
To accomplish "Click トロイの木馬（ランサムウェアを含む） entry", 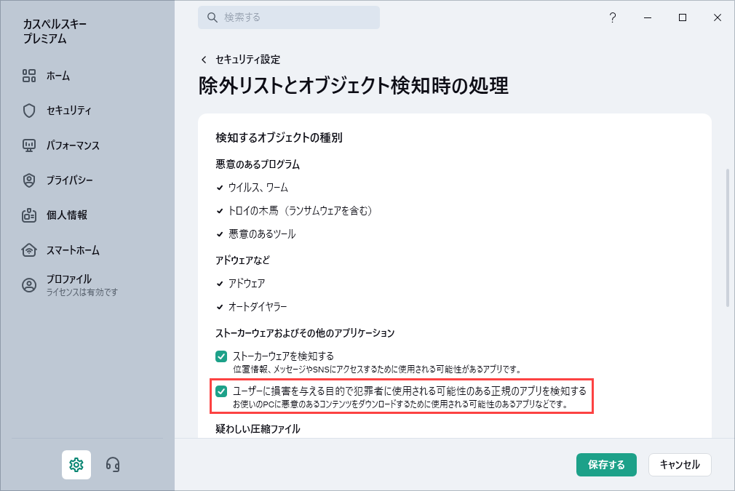I will [x=300, y=211].
